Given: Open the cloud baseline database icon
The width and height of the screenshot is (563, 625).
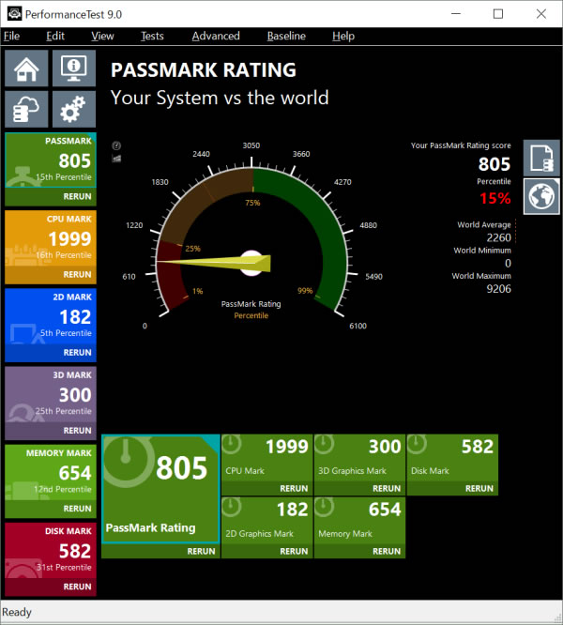Looking at the screenshot, I should (26, 109).
